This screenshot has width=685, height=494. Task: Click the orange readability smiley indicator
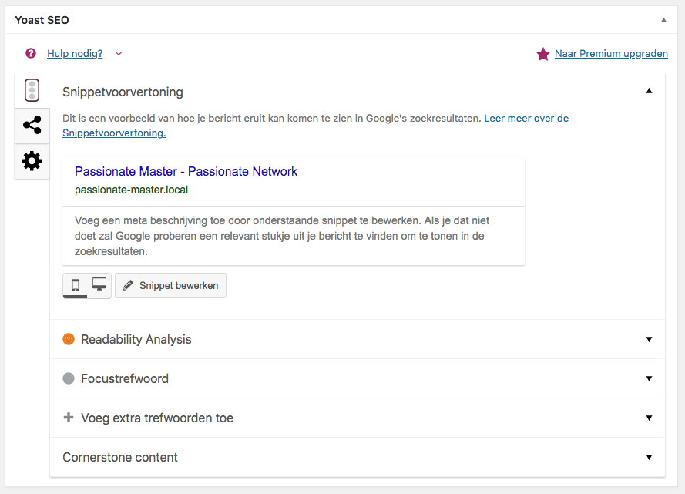[x=69, y=339]
